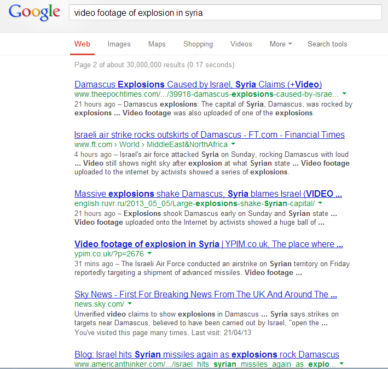This screenshot has height=369, width=388.
Task: Click the Epoch Times '21 hours ago' snippet
Action: (x=213, y=108)
